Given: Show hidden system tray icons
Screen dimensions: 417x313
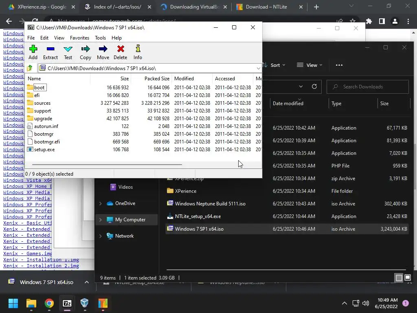Looking at the screenshot, I should click(345, 303).
